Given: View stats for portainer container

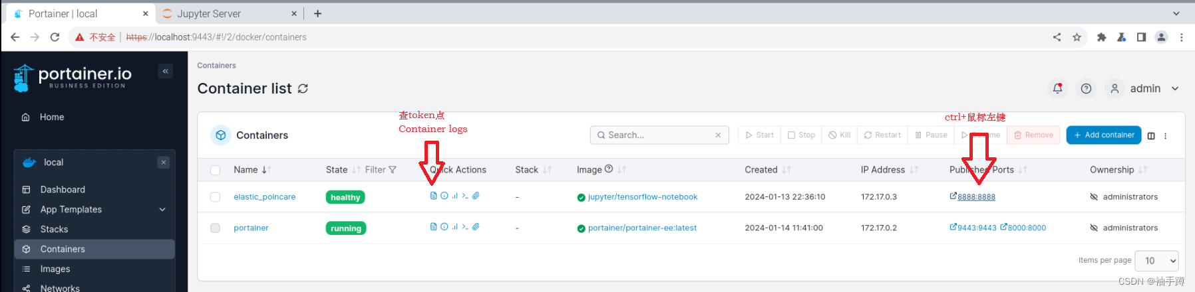Looking at the screenshot, I should click(x=455, y=227).
